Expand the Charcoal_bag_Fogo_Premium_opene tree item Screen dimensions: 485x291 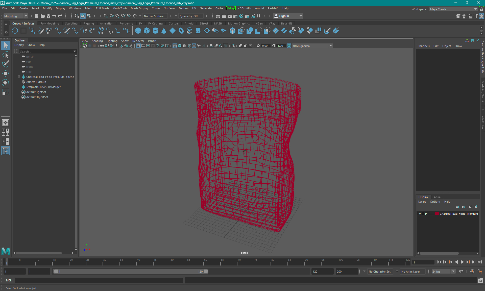click(x=18, y=77)
